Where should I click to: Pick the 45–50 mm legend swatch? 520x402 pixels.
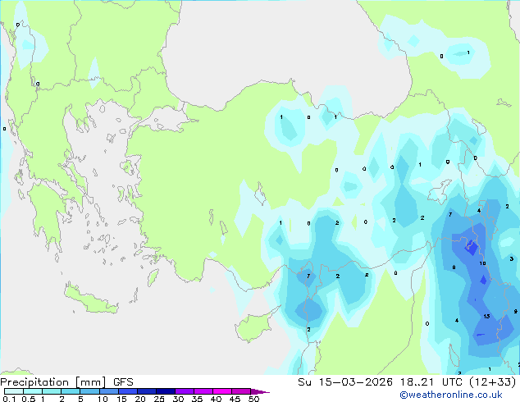pos(241,391)
